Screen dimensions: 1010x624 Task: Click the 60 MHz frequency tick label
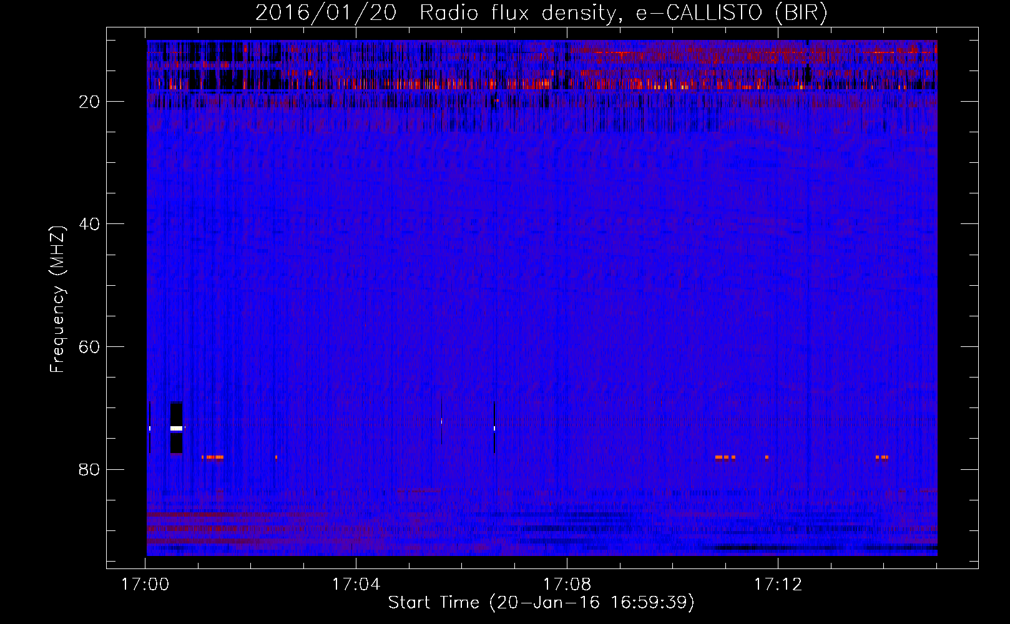point(89,347)
